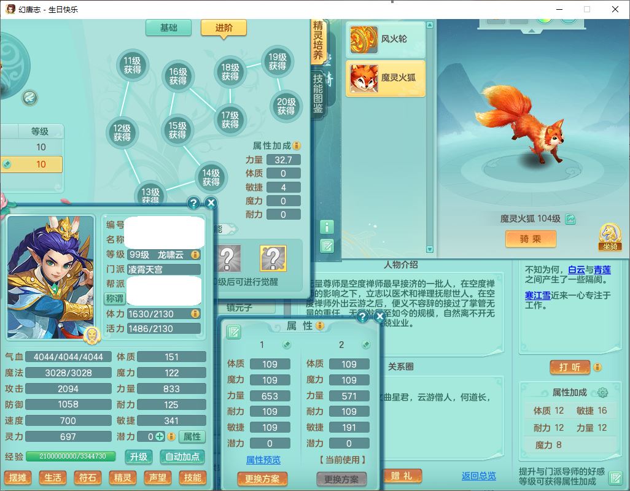Click the eraser icon for attribute plan 1
630x491 pixels.
[x=287, y=345]
